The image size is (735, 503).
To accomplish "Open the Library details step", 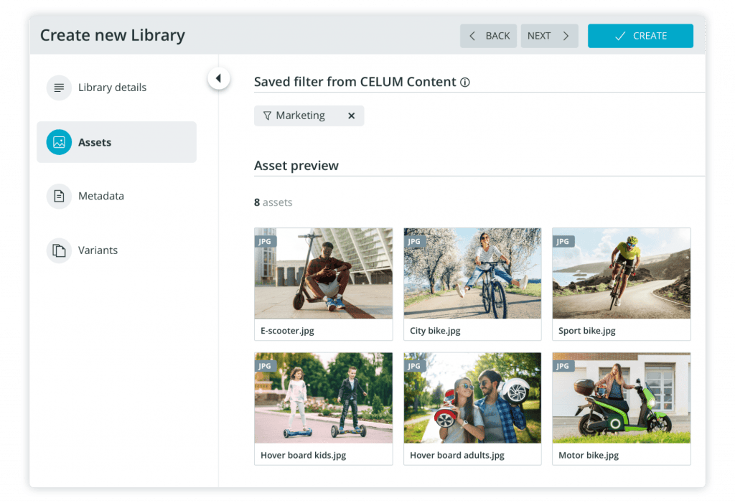I will coord(112,88).
